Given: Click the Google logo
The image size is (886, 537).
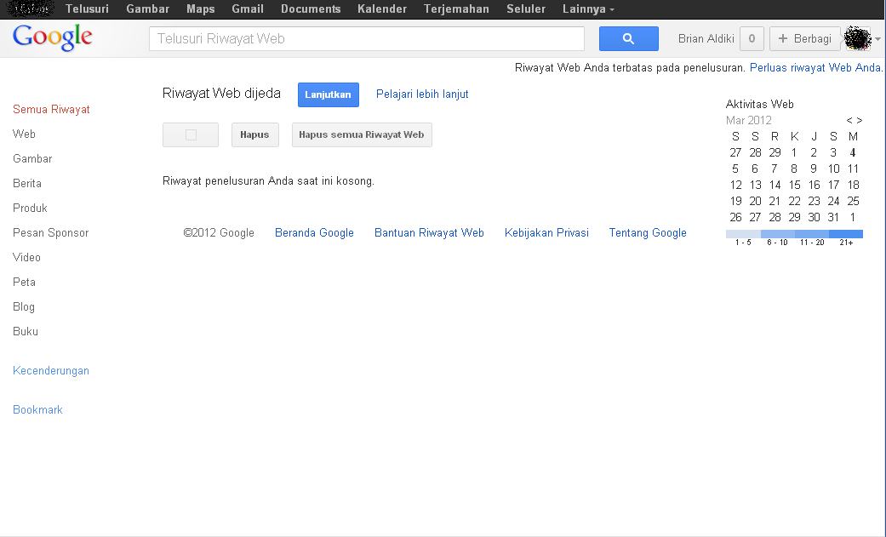Looking at the screenshot, I should (x=53, y=37).
